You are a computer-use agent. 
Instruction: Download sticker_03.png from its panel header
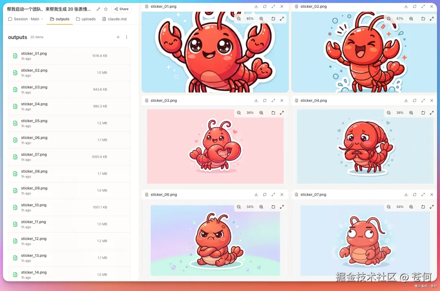pyautogui.click(x=256, y=100)
